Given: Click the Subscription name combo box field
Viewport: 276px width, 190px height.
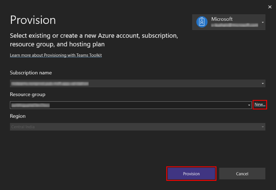Looking at the screenshot, I should pos(135,83).
